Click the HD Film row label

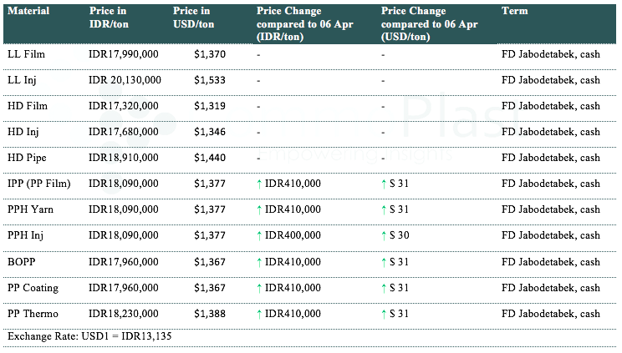pos(28,106)
